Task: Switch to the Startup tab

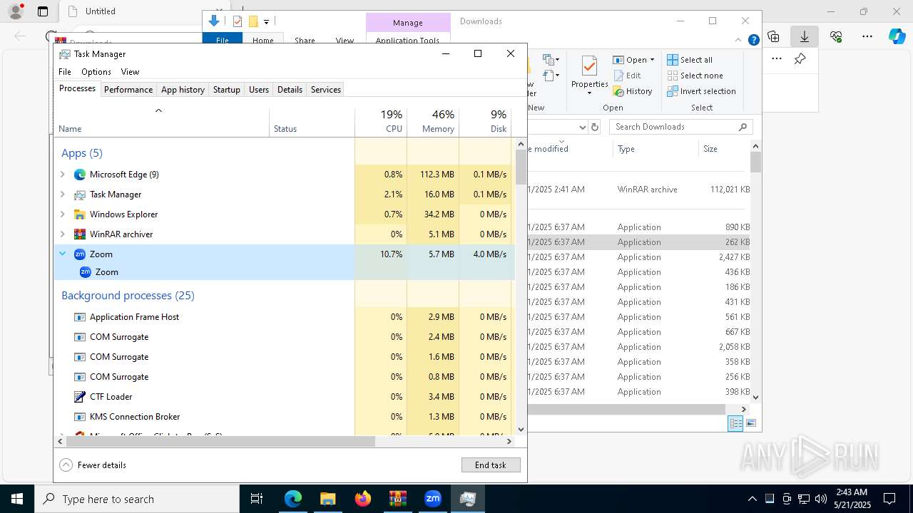Action: [x=227, y=90]
